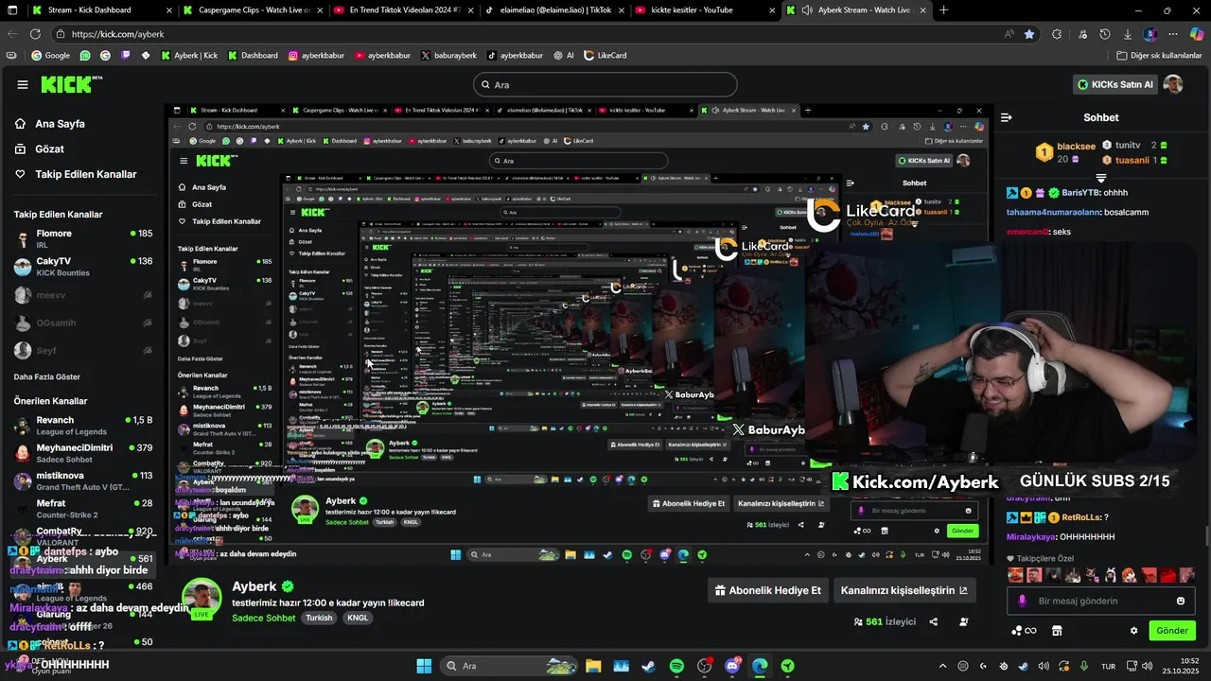Click KICKs Satın Al button
1211x681 pixels.
1115,84
